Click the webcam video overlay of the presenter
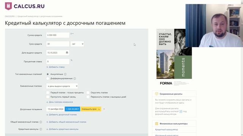243x136 pixels. 214,25
